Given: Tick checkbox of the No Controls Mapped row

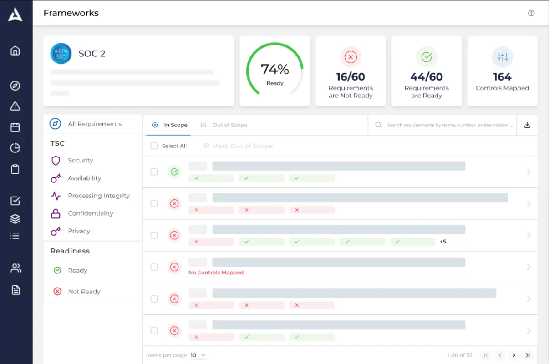Looking at the screenshot, I should pos(154,267).
